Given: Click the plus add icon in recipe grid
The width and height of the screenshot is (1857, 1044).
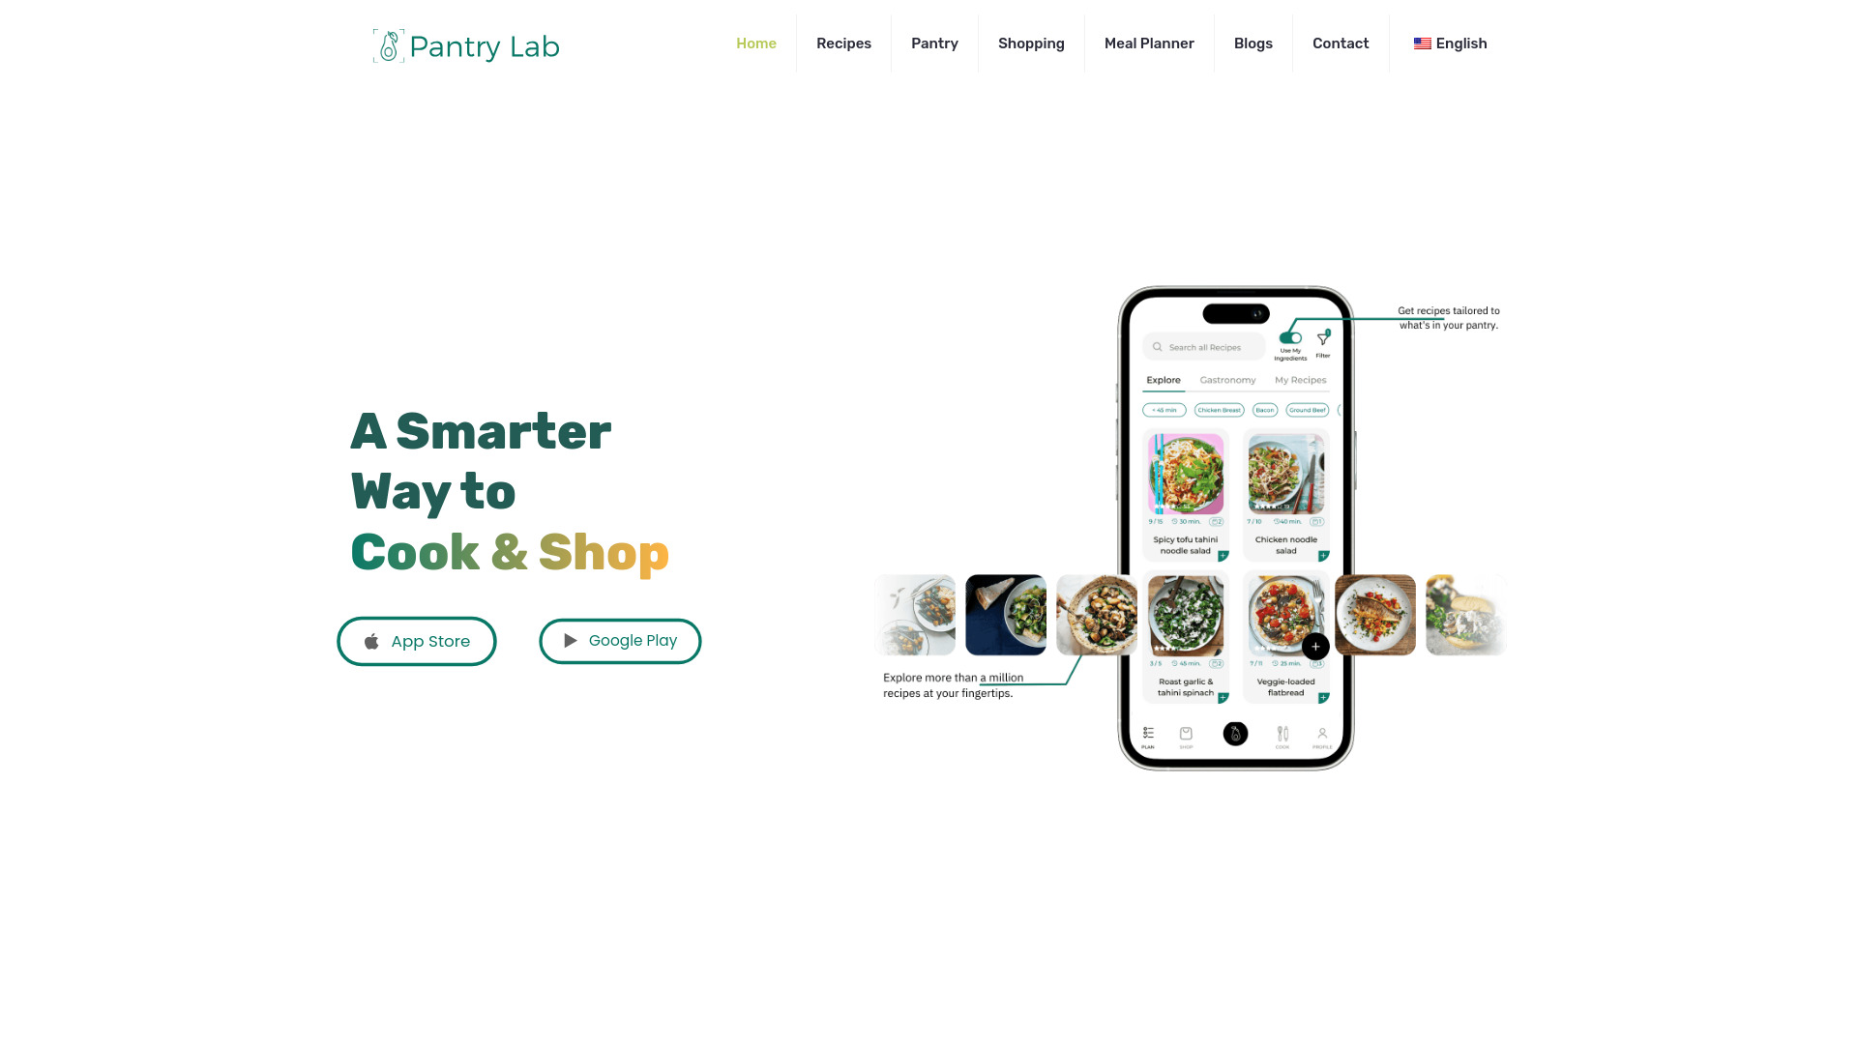Looking at the screenshot, I should 1315,647.
